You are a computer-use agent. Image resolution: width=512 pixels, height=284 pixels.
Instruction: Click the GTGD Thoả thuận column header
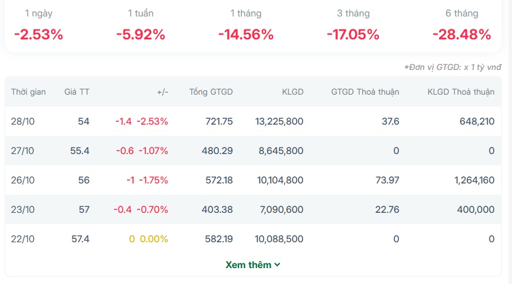pos(365,92)
